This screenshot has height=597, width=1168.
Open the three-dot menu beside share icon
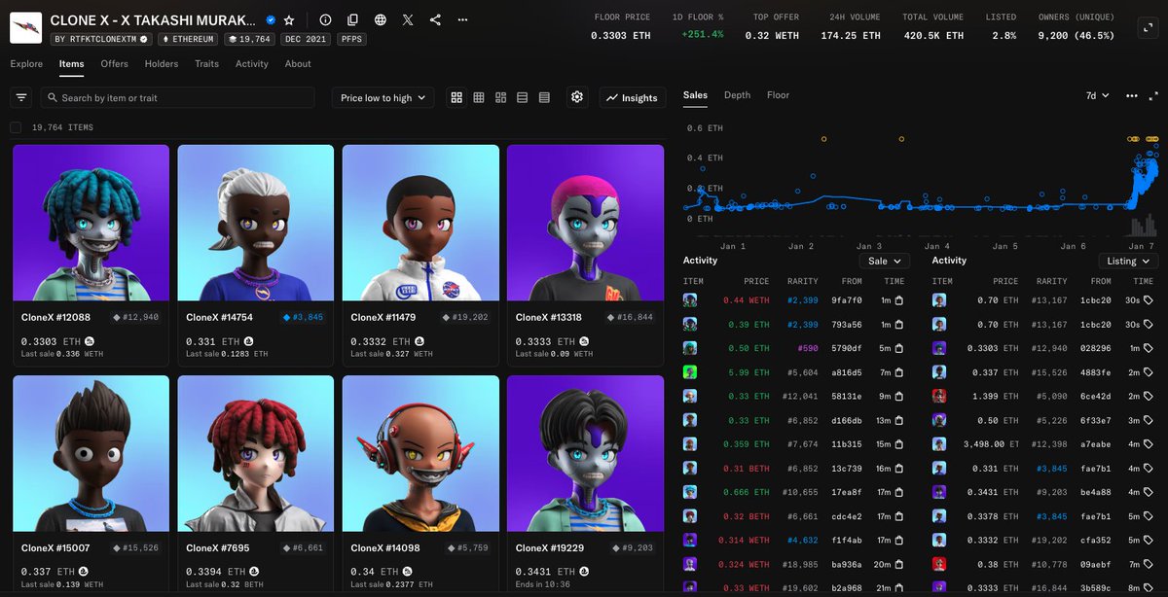(462, 19)
